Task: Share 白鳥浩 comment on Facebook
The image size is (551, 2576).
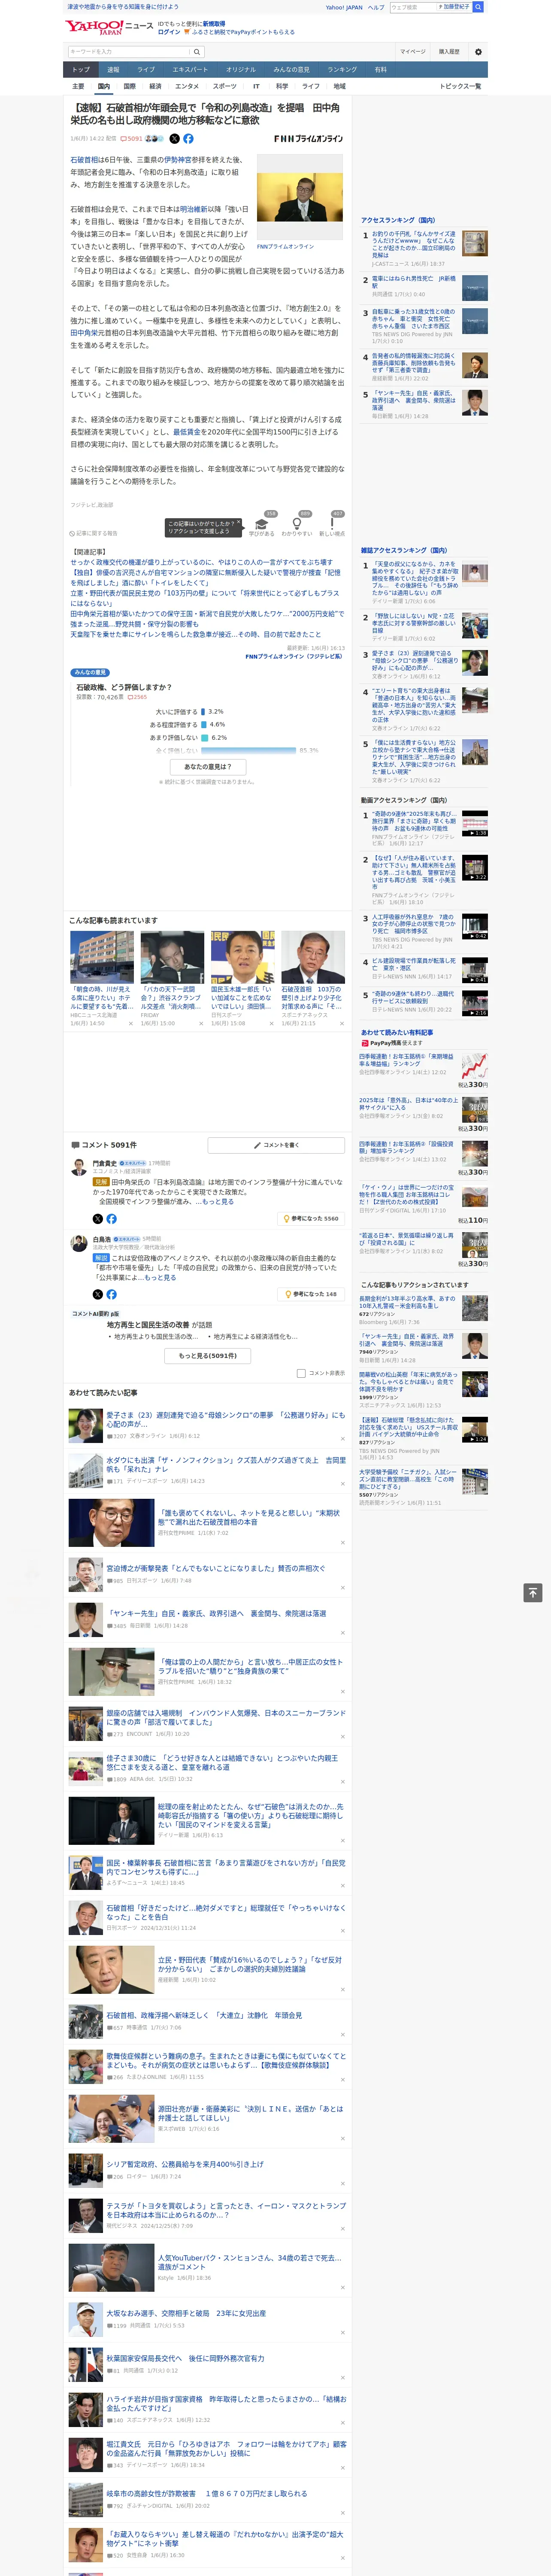Action: click(111, 1294)
